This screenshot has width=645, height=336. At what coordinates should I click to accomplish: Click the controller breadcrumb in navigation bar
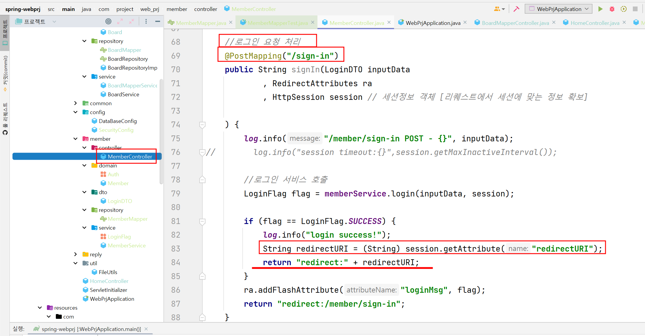click(205, 9)
